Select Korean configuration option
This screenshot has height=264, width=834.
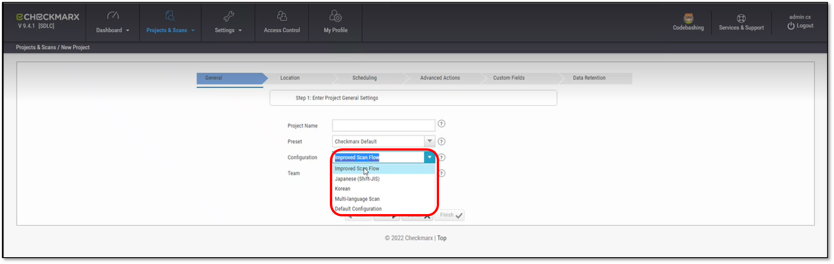click(x=384, y=189)
